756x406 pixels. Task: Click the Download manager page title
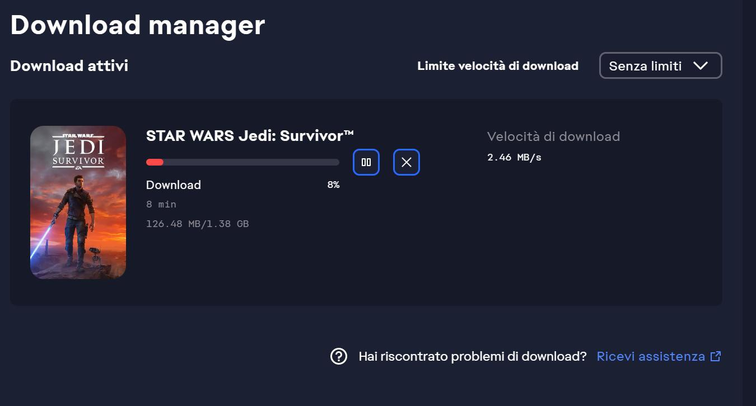(137, 25)
